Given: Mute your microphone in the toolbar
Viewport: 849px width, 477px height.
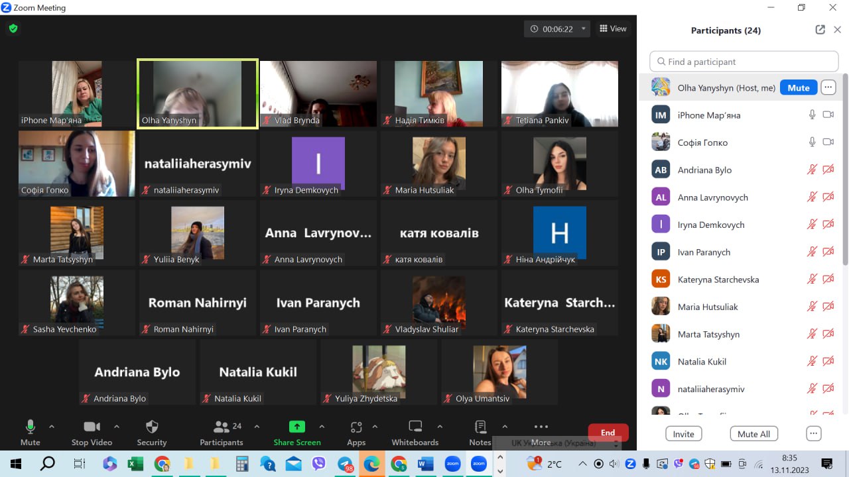Looking at the screenshot, I should click(x=31, y=427).
